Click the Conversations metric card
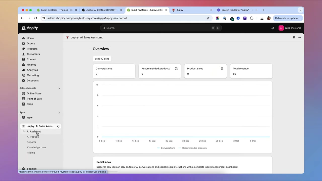Image resolution: width=322 pixels, height=181 pixels. 114,71
